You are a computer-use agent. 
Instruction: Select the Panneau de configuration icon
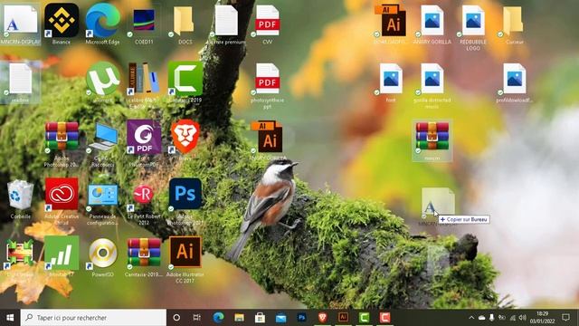click(102, 203)
